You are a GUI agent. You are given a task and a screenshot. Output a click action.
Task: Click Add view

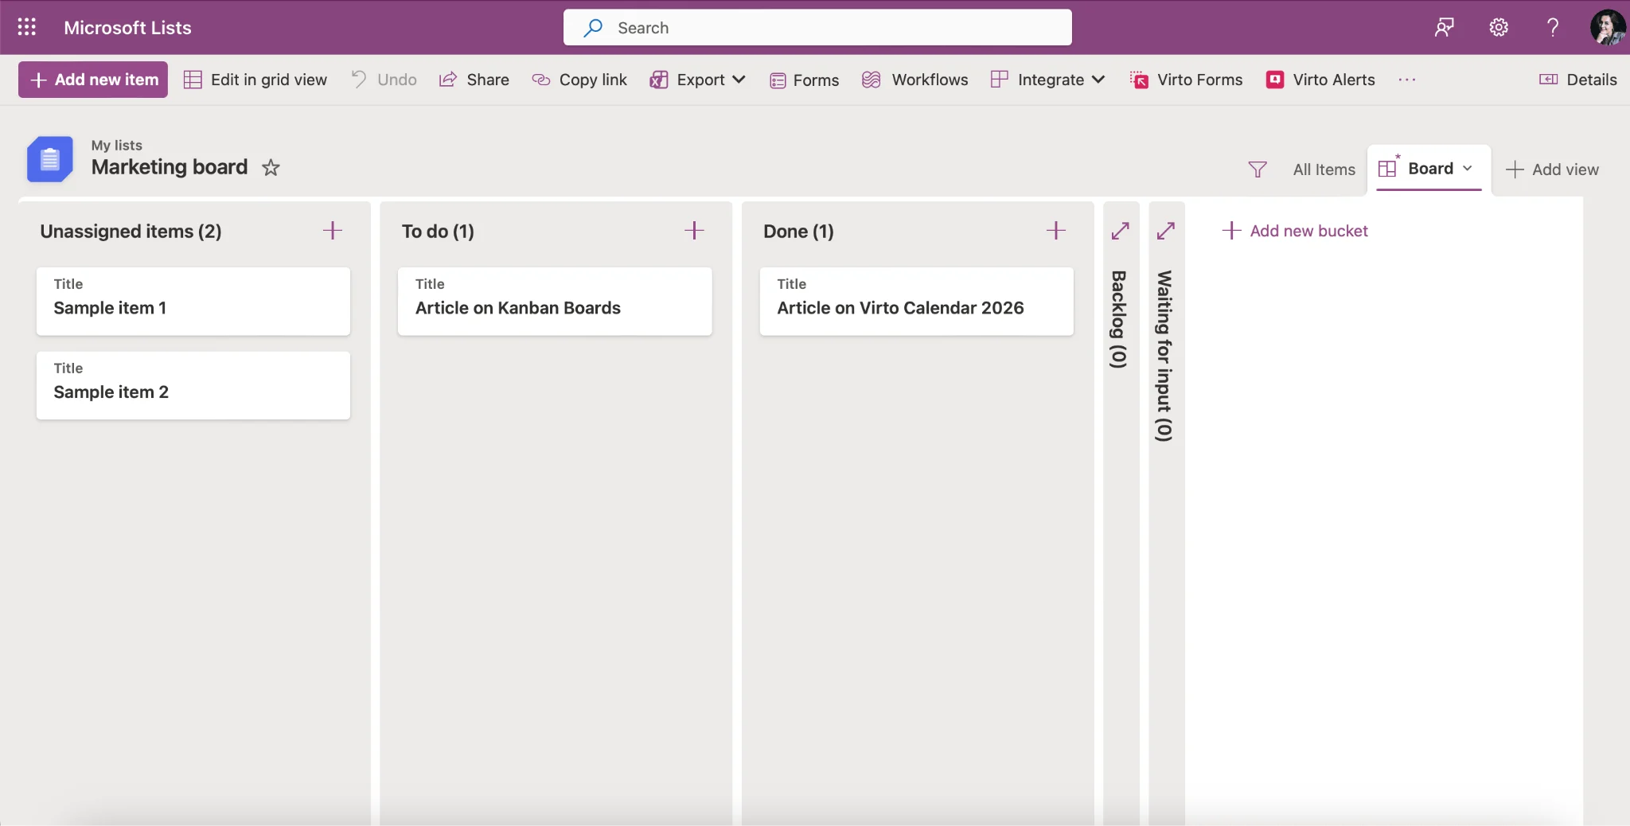pyautogui.click(x=1552, y=169)
